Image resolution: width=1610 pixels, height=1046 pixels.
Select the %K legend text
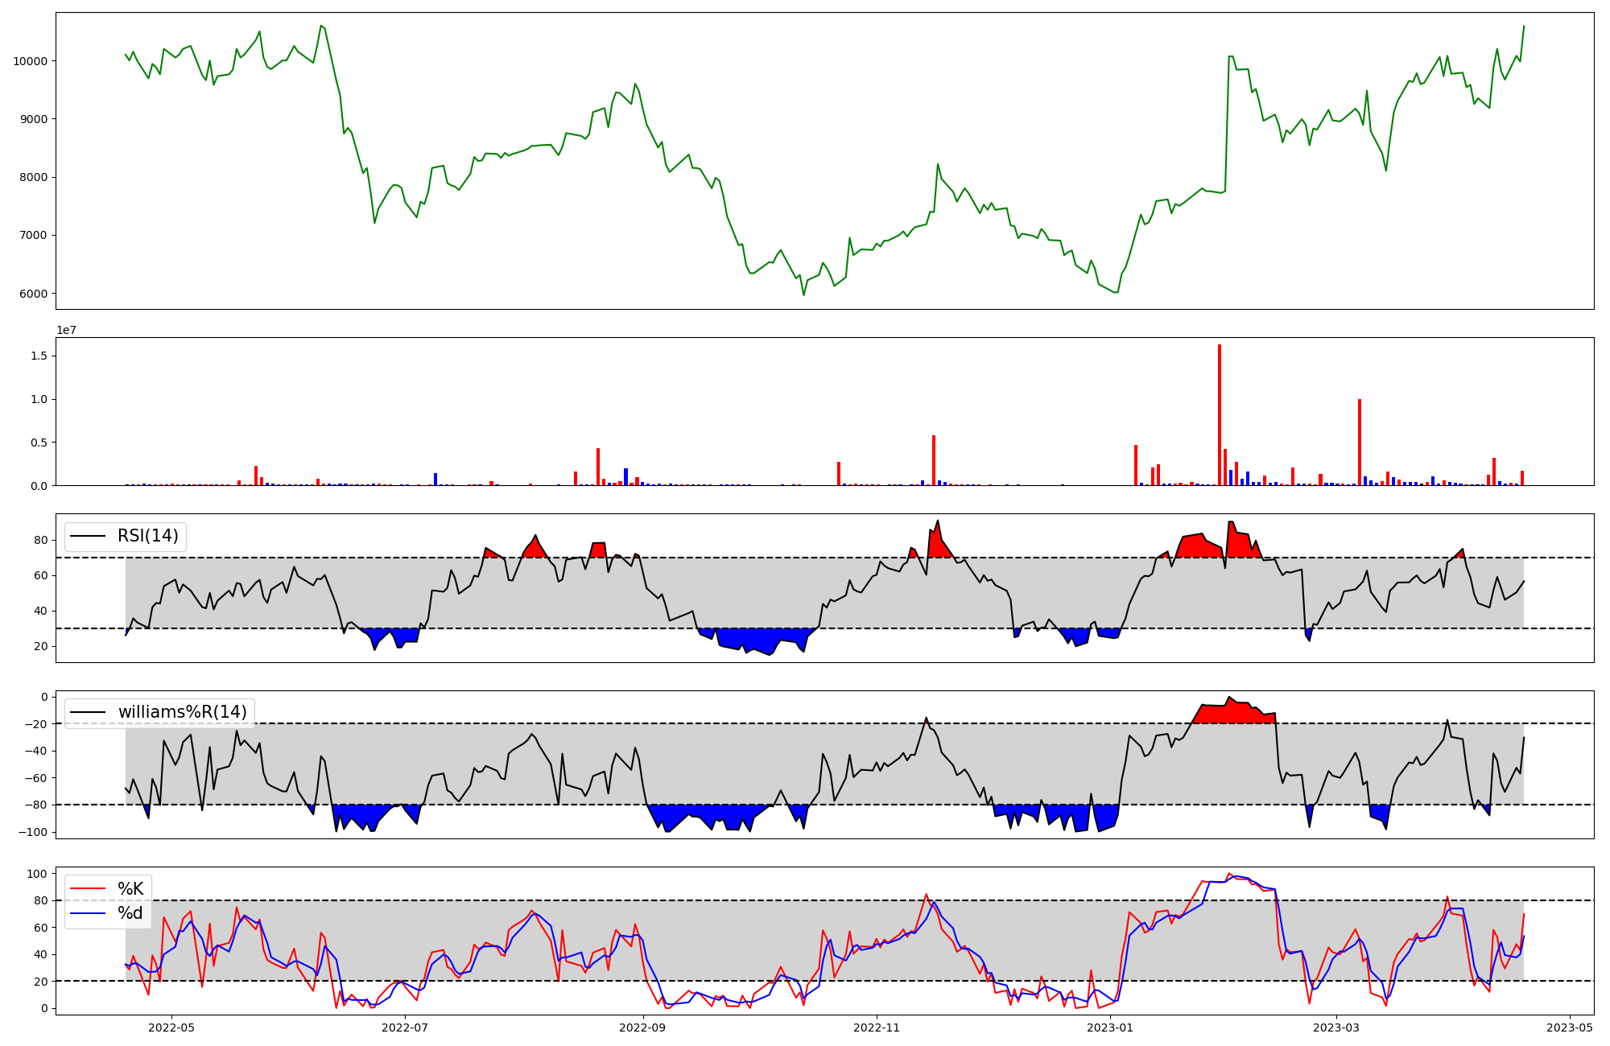pos(130,888)
